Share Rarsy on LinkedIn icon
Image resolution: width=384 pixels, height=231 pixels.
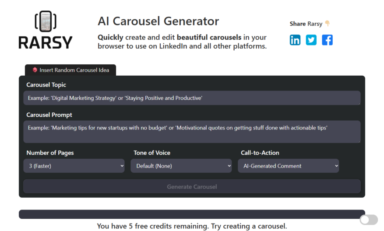(295, 40)
